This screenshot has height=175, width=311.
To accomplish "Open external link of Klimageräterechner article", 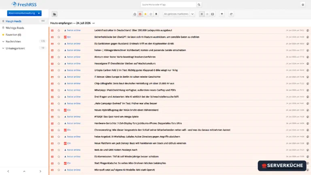I will 308,50.
